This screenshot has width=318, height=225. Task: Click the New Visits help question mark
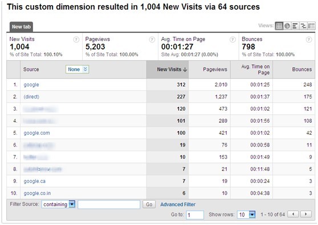(x=76, y=39)
